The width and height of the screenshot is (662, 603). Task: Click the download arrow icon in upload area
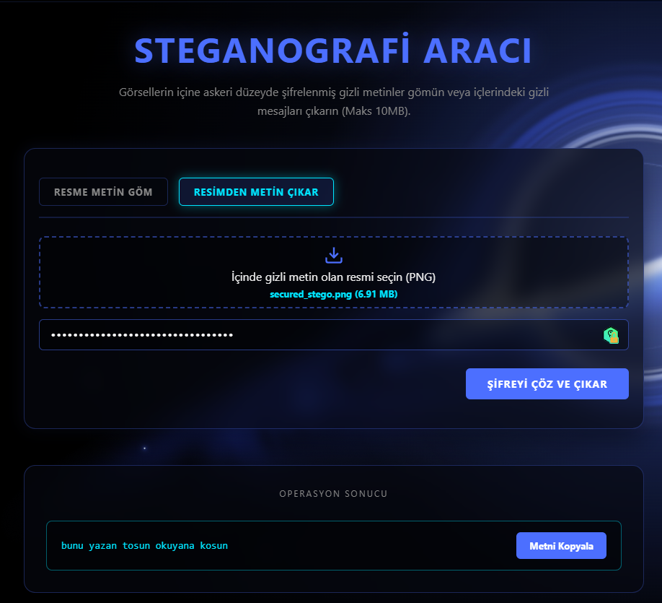point(334,256)
